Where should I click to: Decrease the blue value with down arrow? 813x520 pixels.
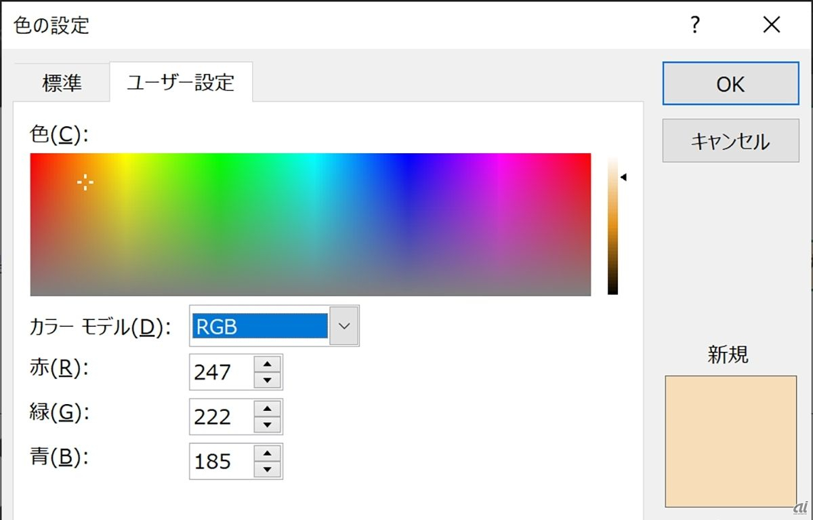(x=268, y=469)
